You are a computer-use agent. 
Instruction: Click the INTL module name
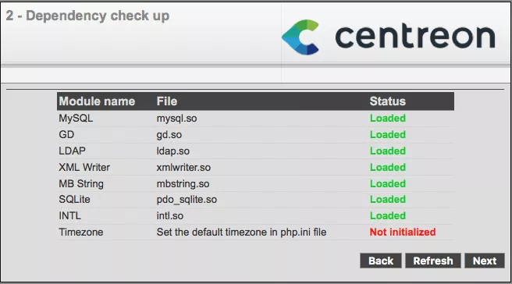pyautogui.click(x=70, y=216)
